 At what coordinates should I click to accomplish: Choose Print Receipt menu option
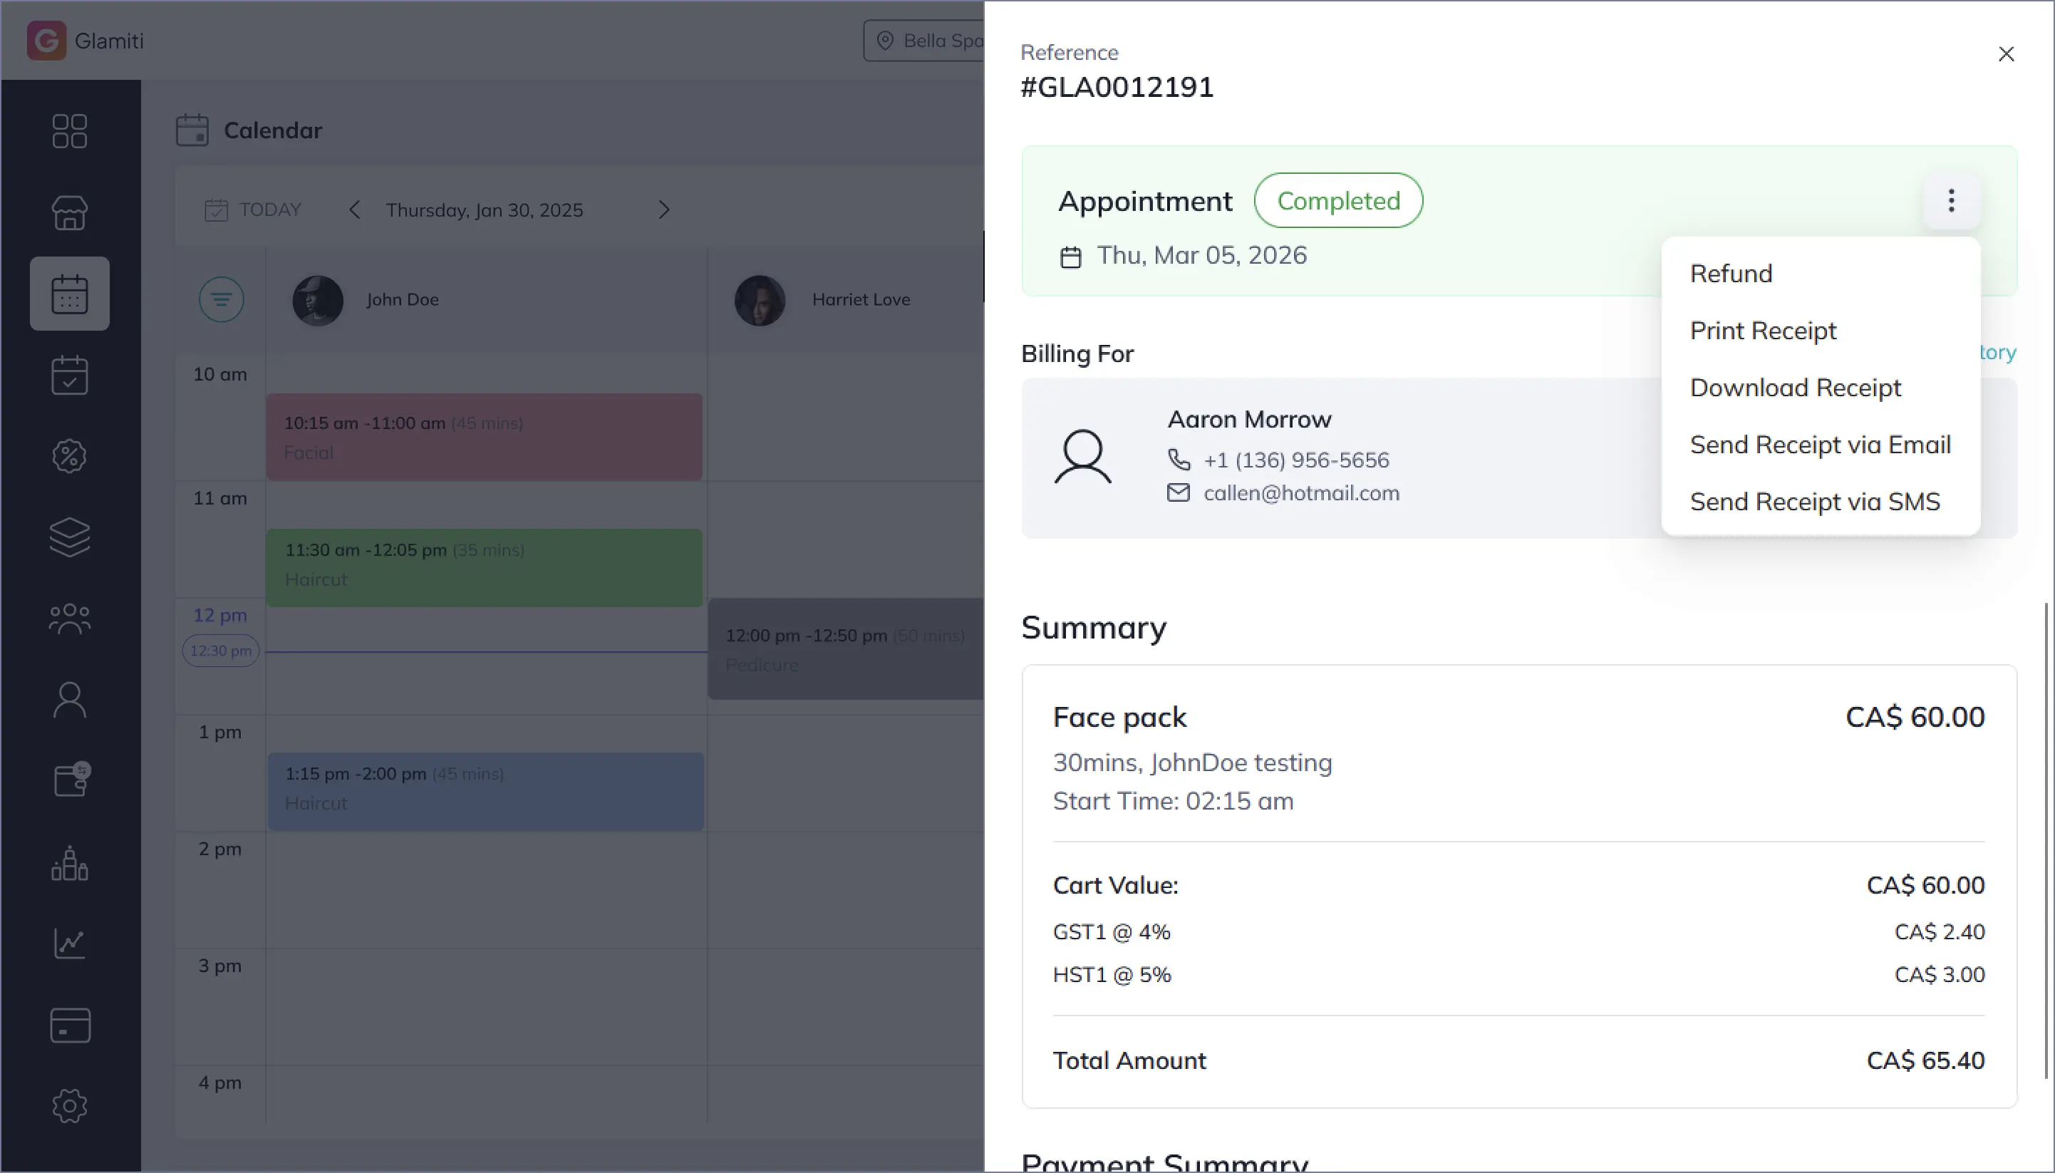pyautogui.click(x=1763, y=331)
